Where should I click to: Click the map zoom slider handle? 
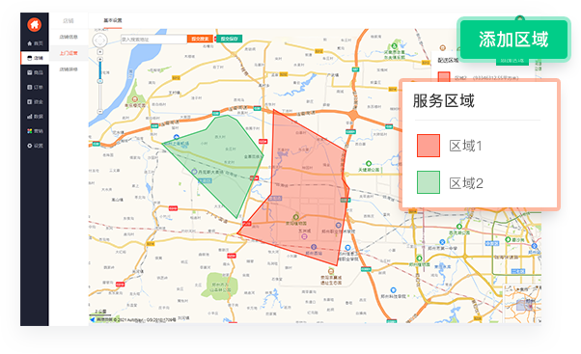coord(100,81)
